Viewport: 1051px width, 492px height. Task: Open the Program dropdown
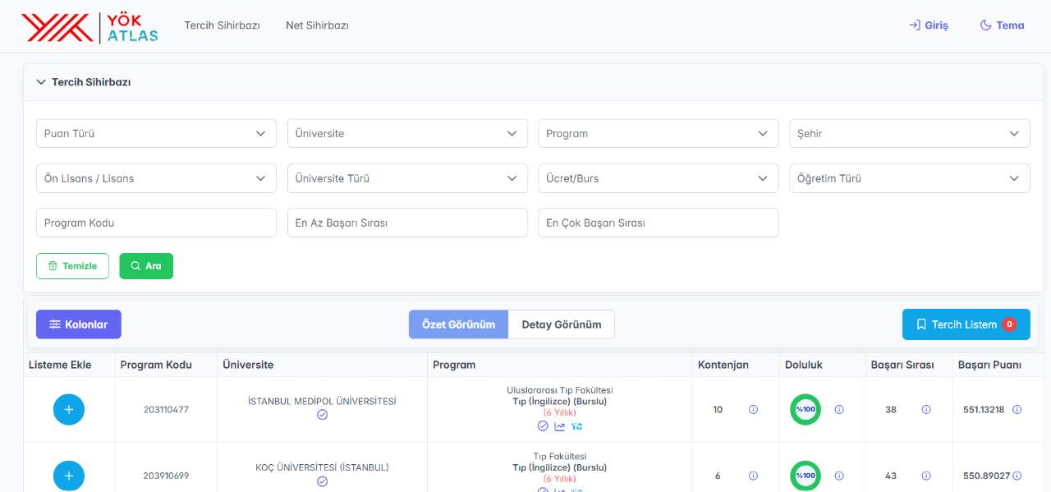point(659,133)
